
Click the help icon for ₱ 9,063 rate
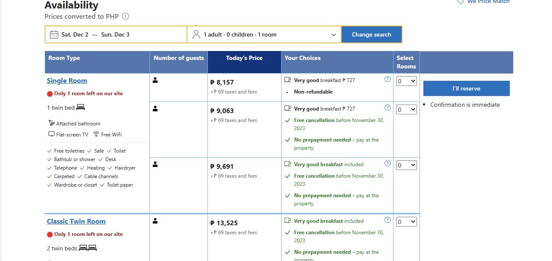click(387, 108)
